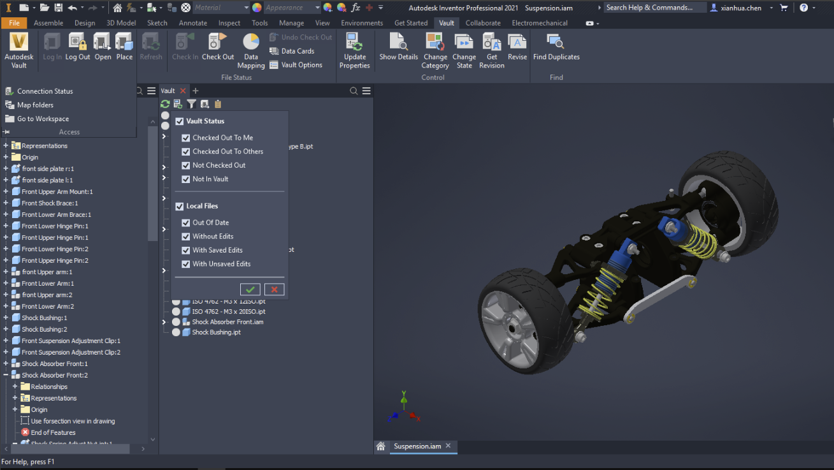Uncheck Out Of Date filter
834x470 pixels.
click(x=186, y=223)
